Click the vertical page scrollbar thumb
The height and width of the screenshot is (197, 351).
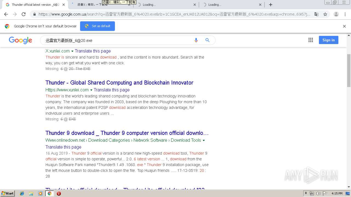pyautogui.click(x=349, y=70)
